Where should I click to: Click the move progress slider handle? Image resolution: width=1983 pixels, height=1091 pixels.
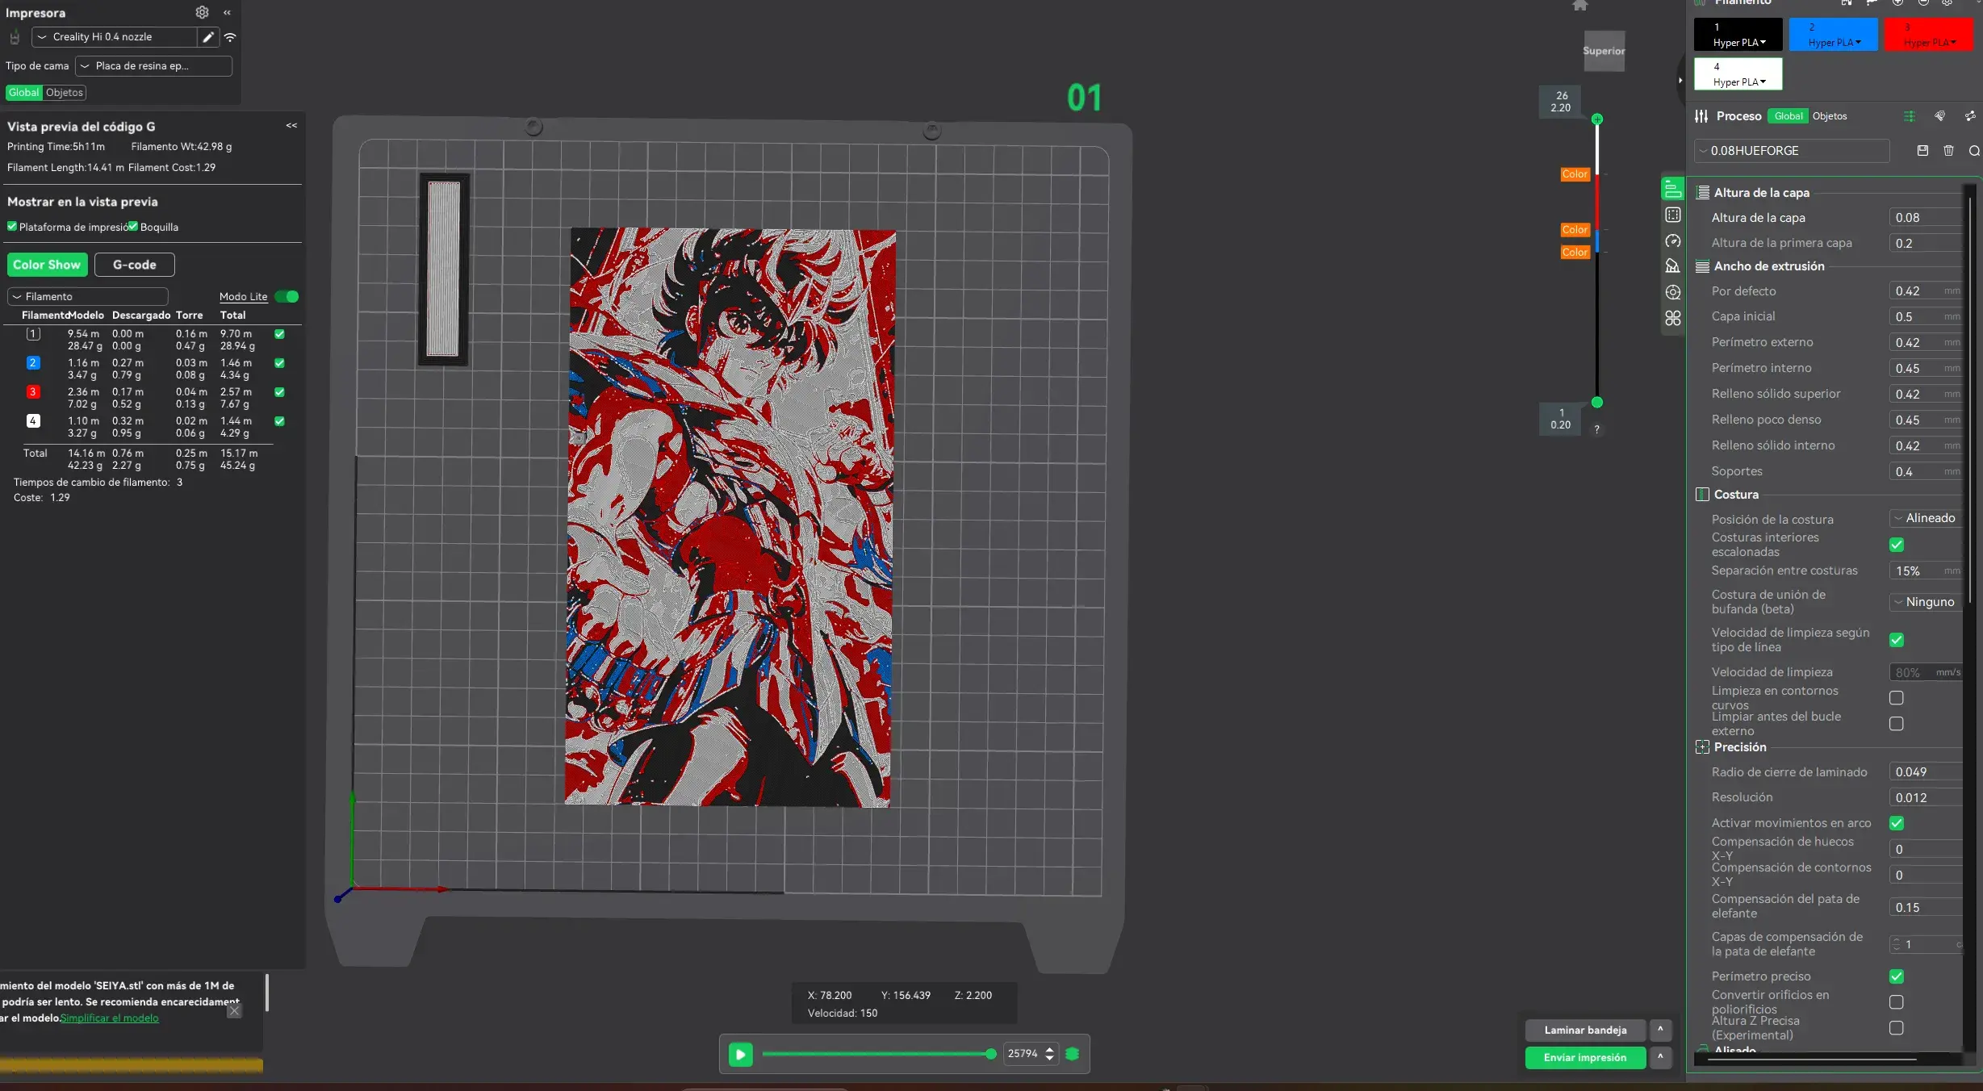pos(991,1054)
